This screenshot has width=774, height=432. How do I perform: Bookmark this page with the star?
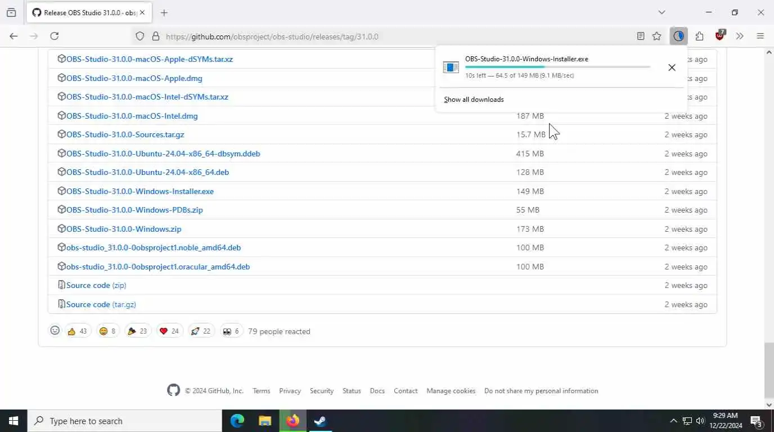[x=656, y=36]
